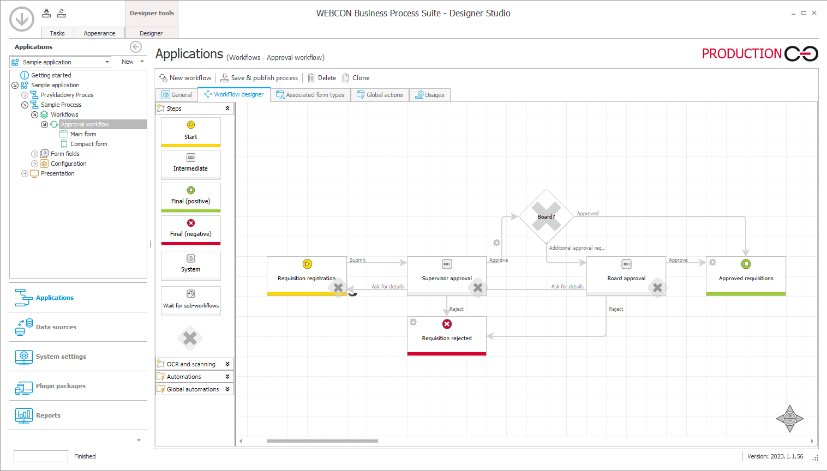Switch to the Tasks ribbon tab
The image size is (827, 471).
pos(57,33)
